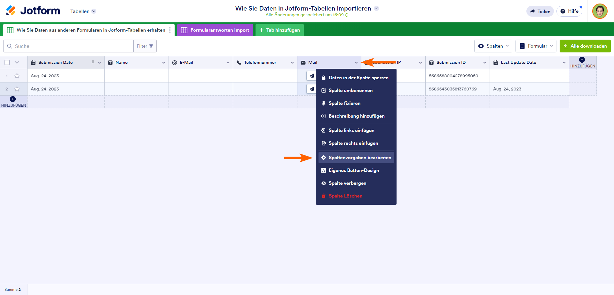Click the Submission Date cell in row 2
Viewport: 614px width, 295px height.
(x=66, y=89)
